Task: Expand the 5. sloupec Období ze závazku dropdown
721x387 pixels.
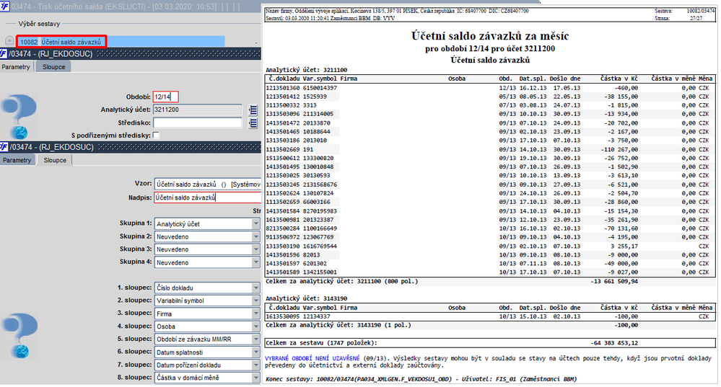Action: (x=255, y=339)
